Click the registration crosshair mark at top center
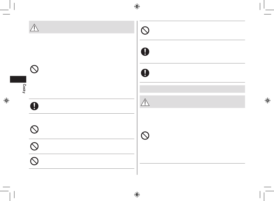Image resolution: width=274 pixels, height=201 pixels. pos(137,6)
